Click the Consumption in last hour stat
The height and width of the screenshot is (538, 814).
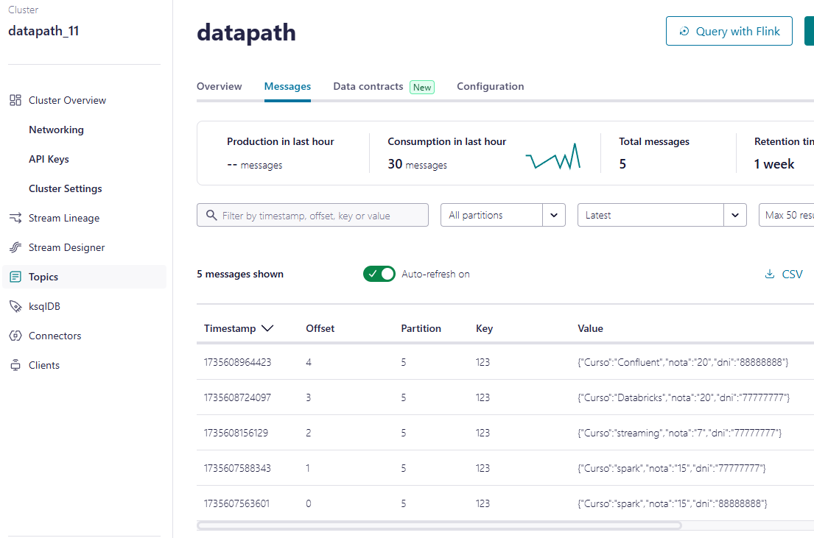coord(447,153)
